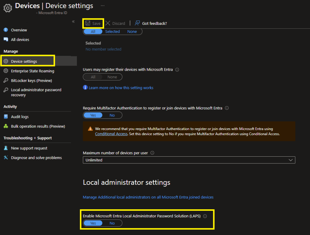Set Require Multifactor Authentication to No
Viewport: 310px width, 235px height.
coord(112,115)
